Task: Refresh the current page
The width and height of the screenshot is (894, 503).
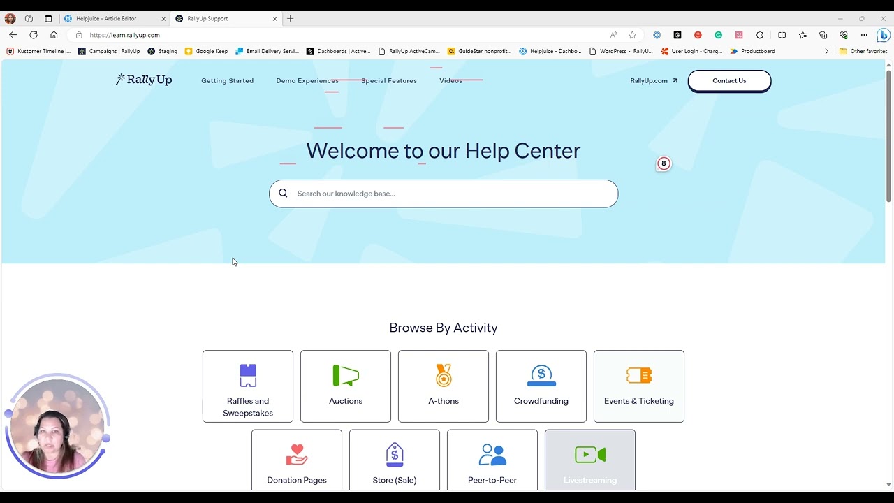Action: (34, 35)
